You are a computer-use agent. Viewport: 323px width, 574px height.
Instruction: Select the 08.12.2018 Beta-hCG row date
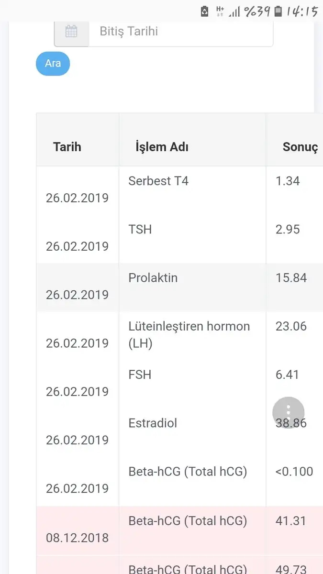click(x=77, y=538)
